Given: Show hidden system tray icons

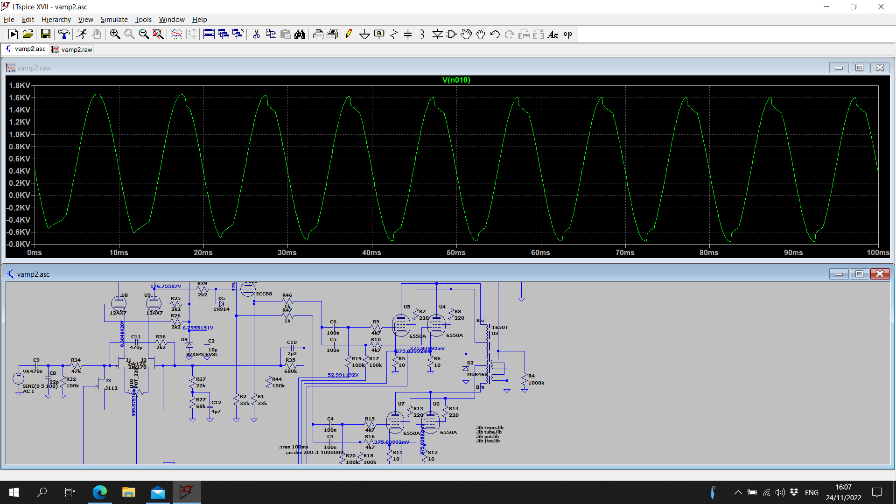Looking at the screenshot, I should pyautogui.click(x=738, y=492).
